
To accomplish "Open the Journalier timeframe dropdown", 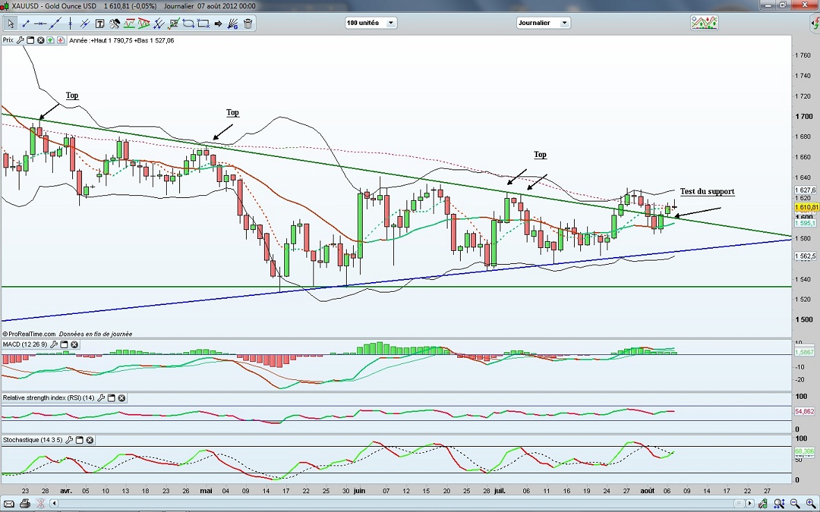I will [564, 23].
